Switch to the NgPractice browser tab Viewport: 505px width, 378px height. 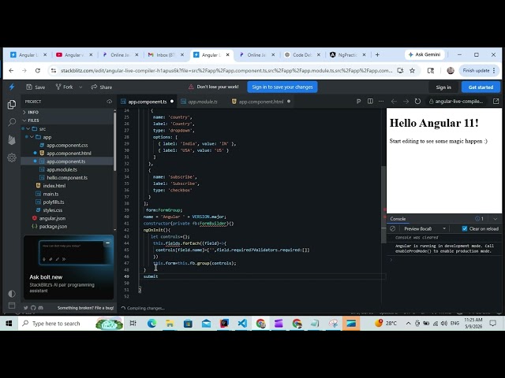(347, 55)
